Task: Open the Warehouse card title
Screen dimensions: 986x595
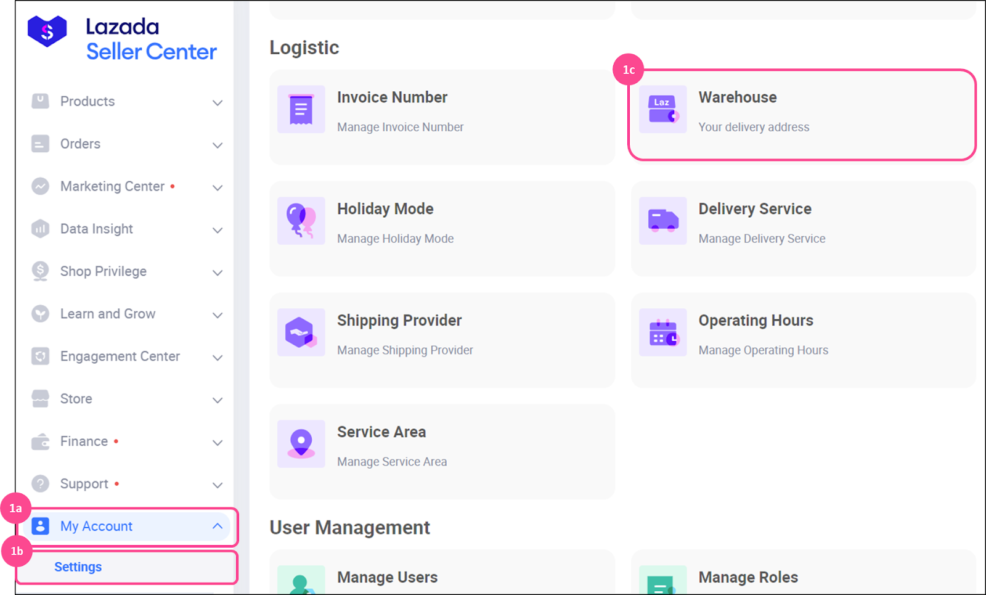Action: (x=738, y=97)
